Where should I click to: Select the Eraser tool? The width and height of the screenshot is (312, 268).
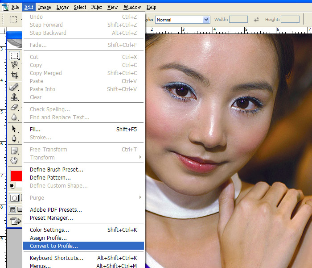tap(15, 107)
